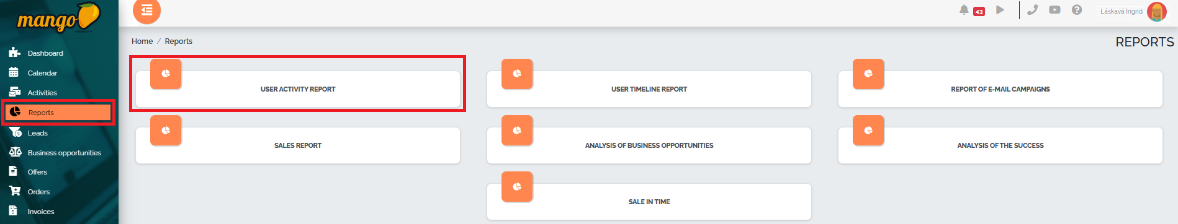The height and width of the screenshot is (224, 1178).
Task: Open Business opportunities scales icon
Action: (15, 152)
